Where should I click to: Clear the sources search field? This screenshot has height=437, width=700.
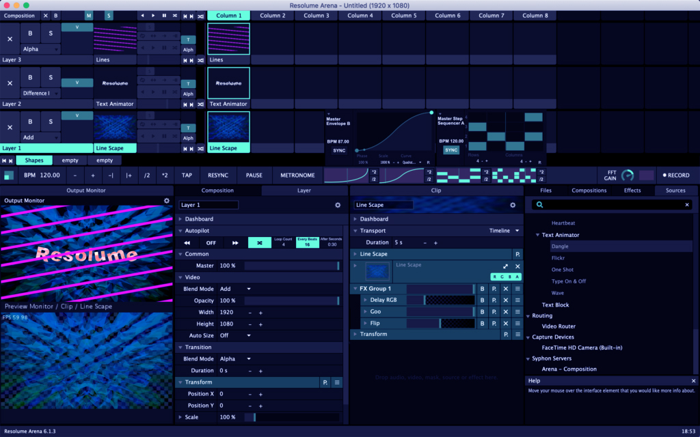click(x=687, y=205)
